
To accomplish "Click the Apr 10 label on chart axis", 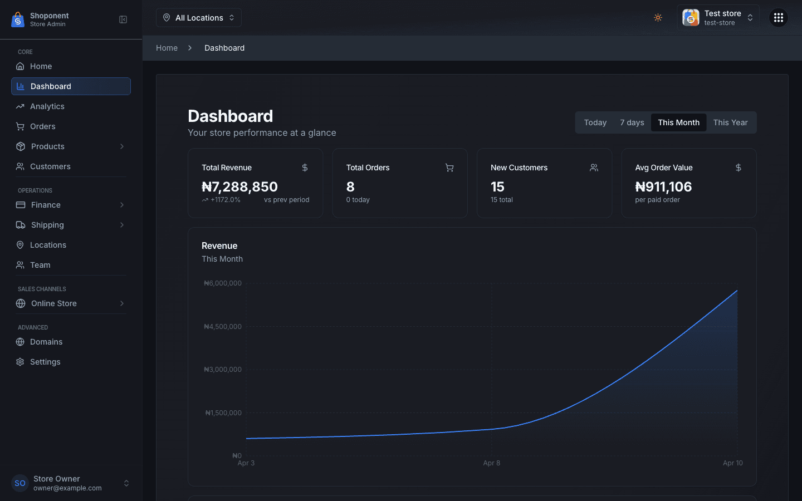I will 733,463.
